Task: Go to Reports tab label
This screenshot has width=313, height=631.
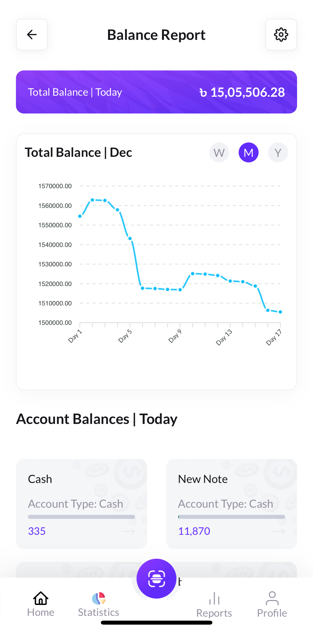Action: click(214, 613)
